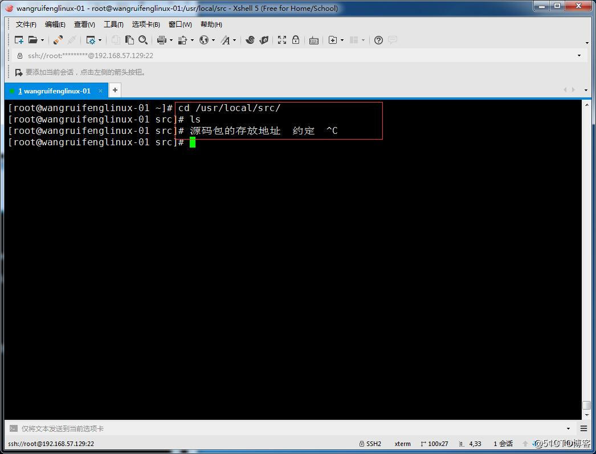Click the New tab plus-page icon
The height and width of the screenshot is (454, 596).
333,40
